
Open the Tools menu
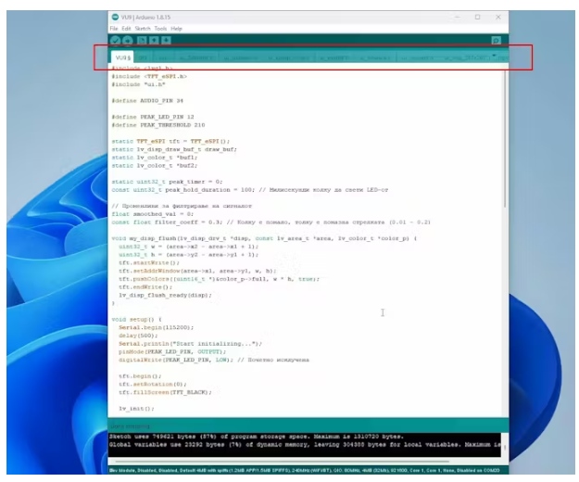[160, 29]
